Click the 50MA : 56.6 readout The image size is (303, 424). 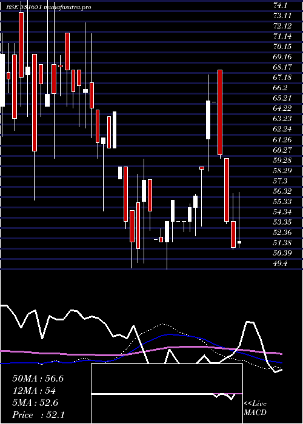[38, 379]
